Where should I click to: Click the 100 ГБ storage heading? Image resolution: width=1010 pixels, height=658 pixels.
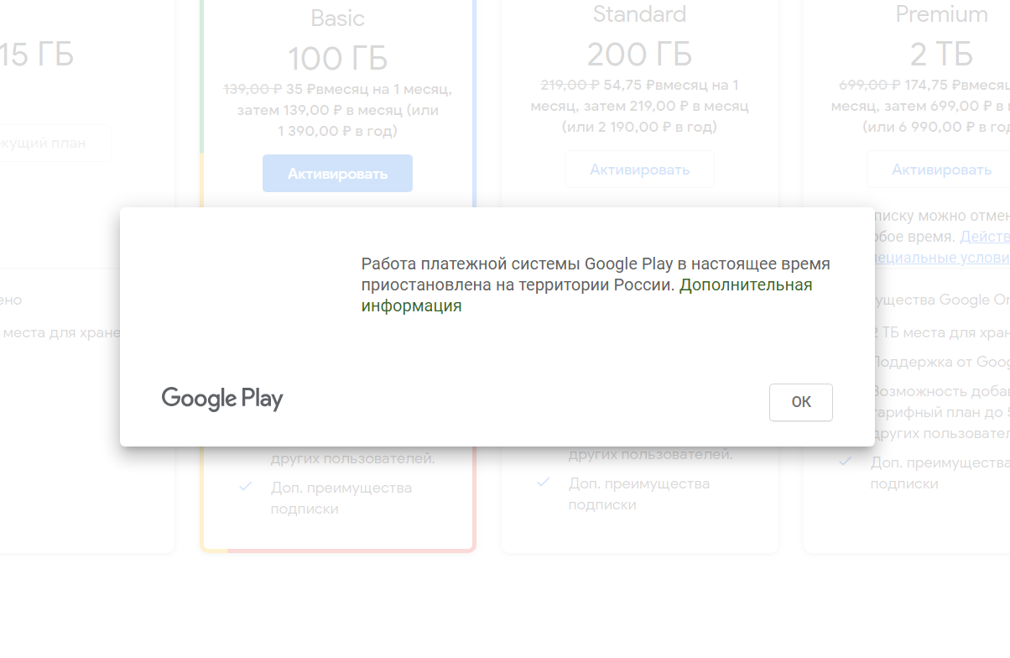coord(338,59)
